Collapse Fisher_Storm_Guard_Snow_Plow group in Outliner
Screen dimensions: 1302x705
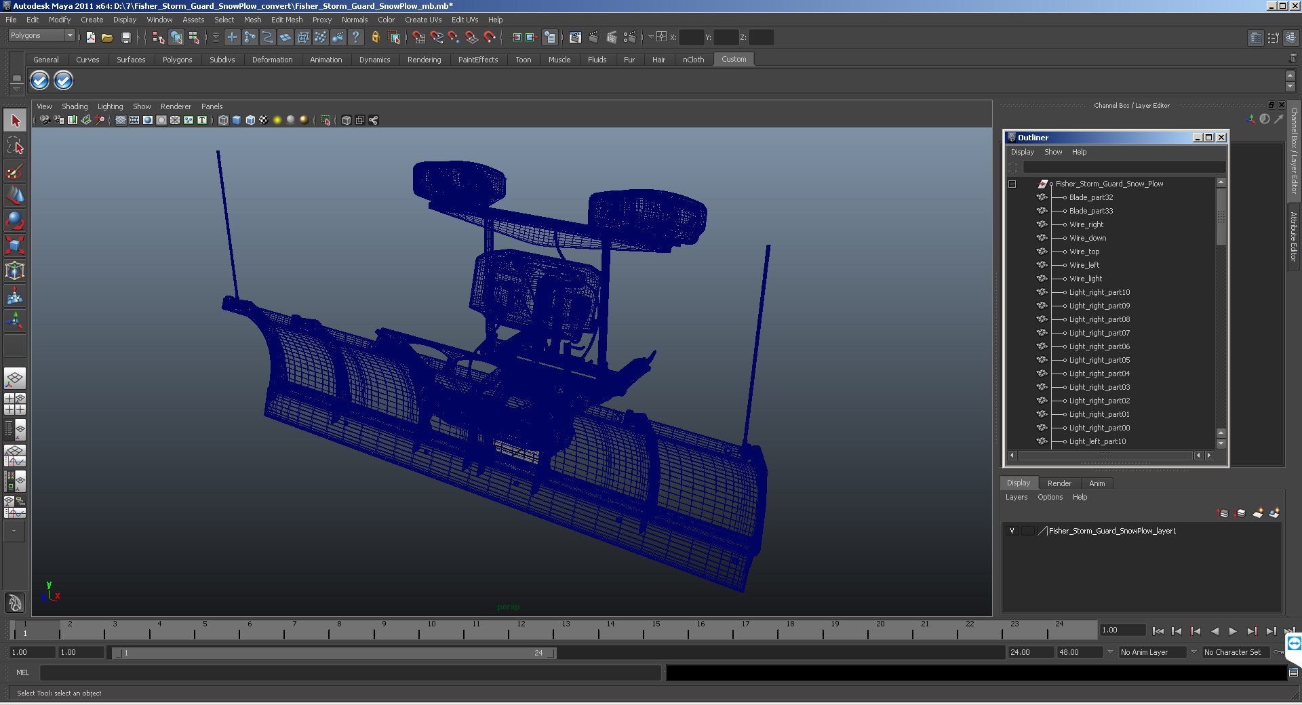[1012, 184]
